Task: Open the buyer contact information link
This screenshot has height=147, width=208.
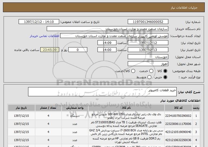Action: [x=45, y=36]
